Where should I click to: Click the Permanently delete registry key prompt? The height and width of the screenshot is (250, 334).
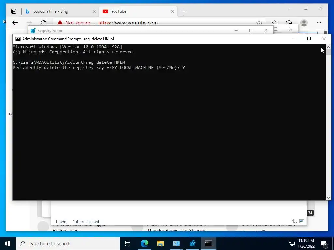point(99,68)
